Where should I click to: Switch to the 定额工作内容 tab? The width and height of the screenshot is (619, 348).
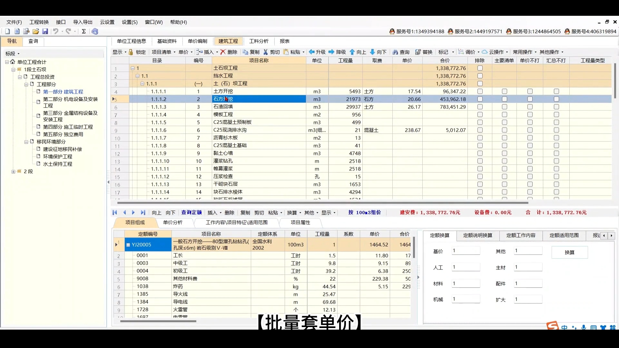point(521,235)
